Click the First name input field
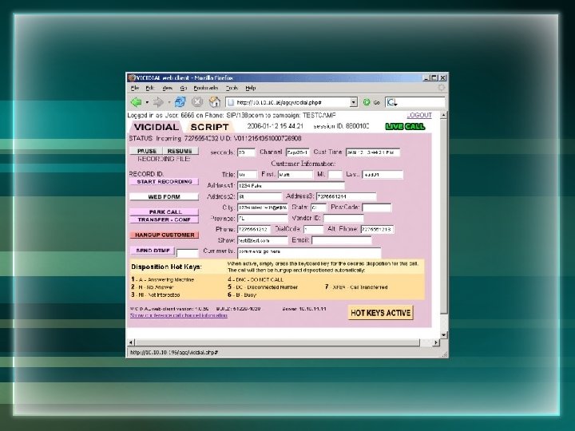 point(295,175)
